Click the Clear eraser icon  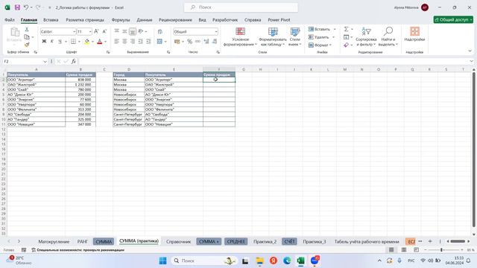point(346,45)
